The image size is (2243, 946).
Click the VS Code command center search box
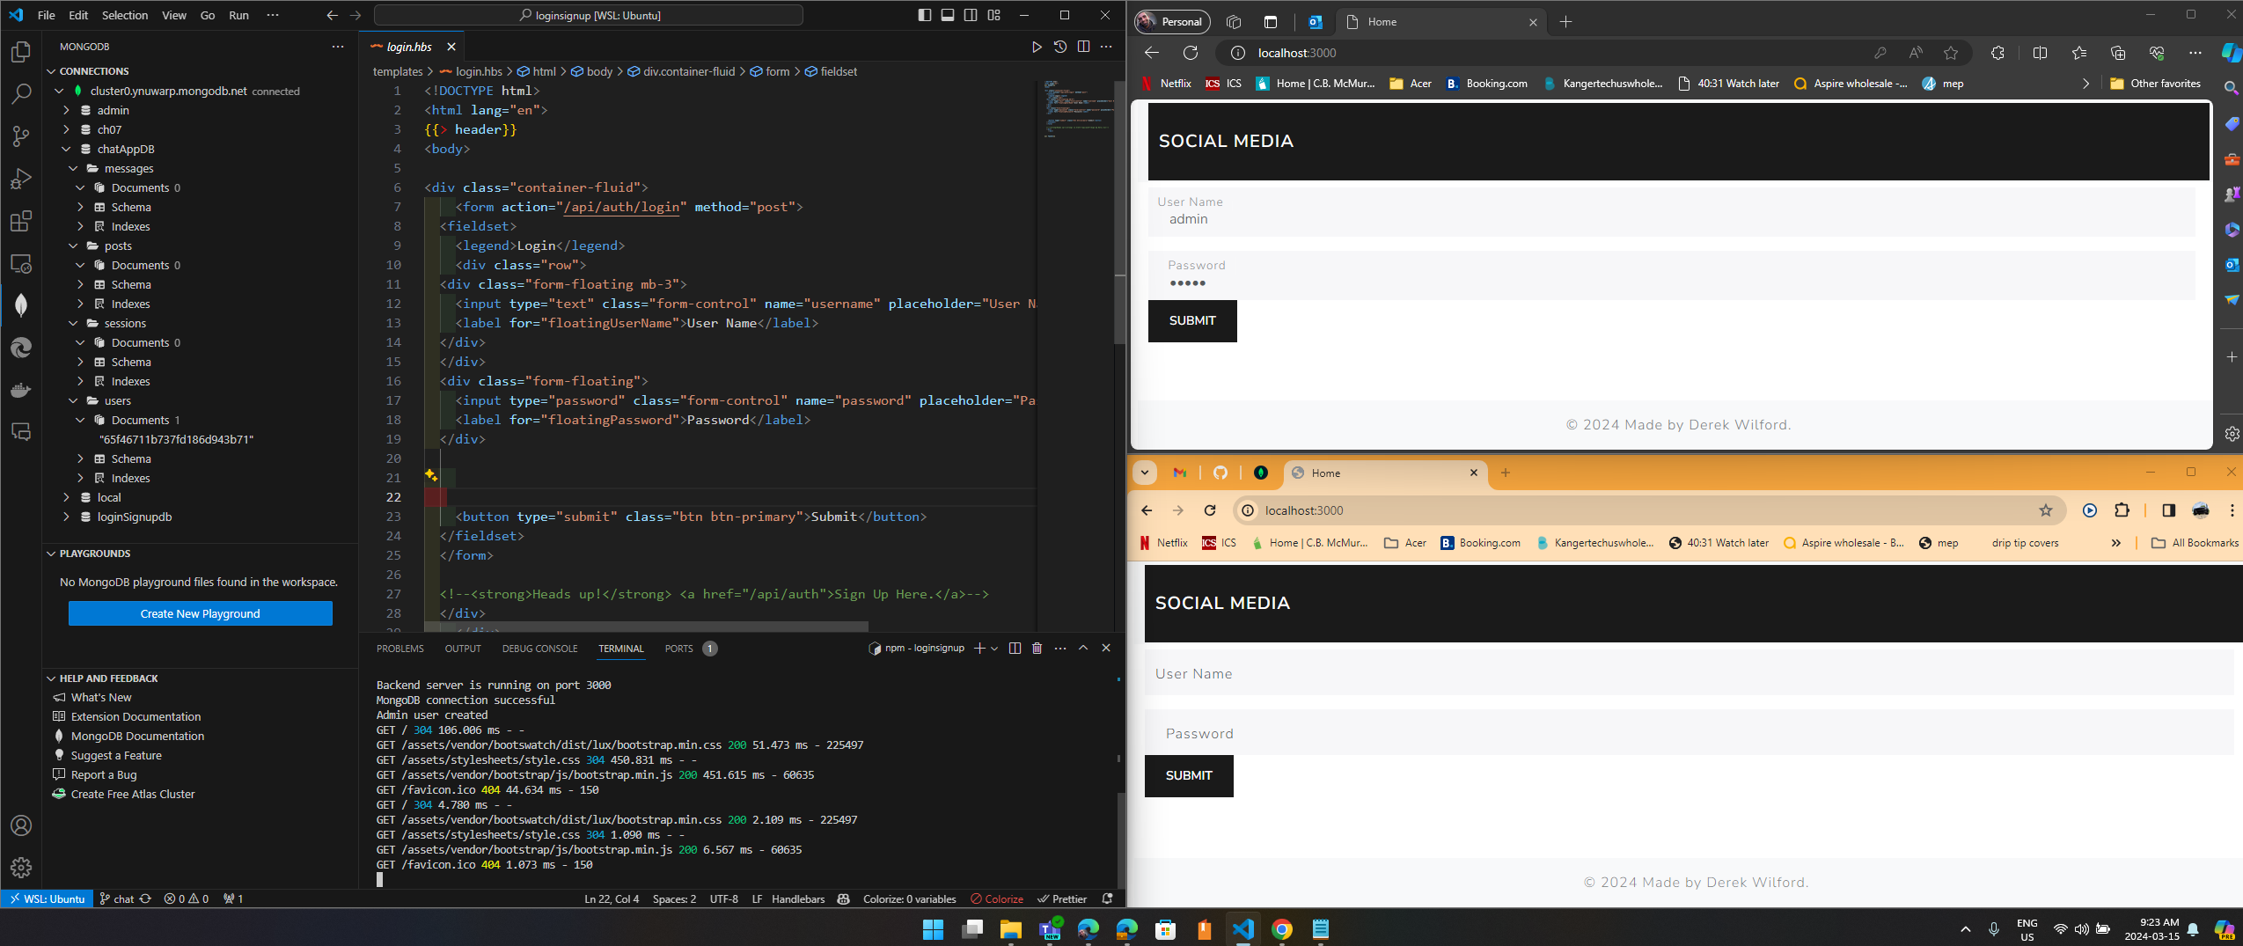pos(589,15)
